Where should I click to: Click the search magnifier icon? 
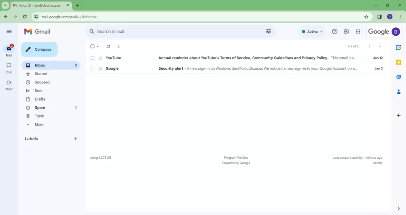point(92,32)
